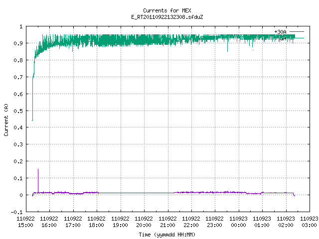Click the y-axis tick value "0.9"

click(18, 43)
